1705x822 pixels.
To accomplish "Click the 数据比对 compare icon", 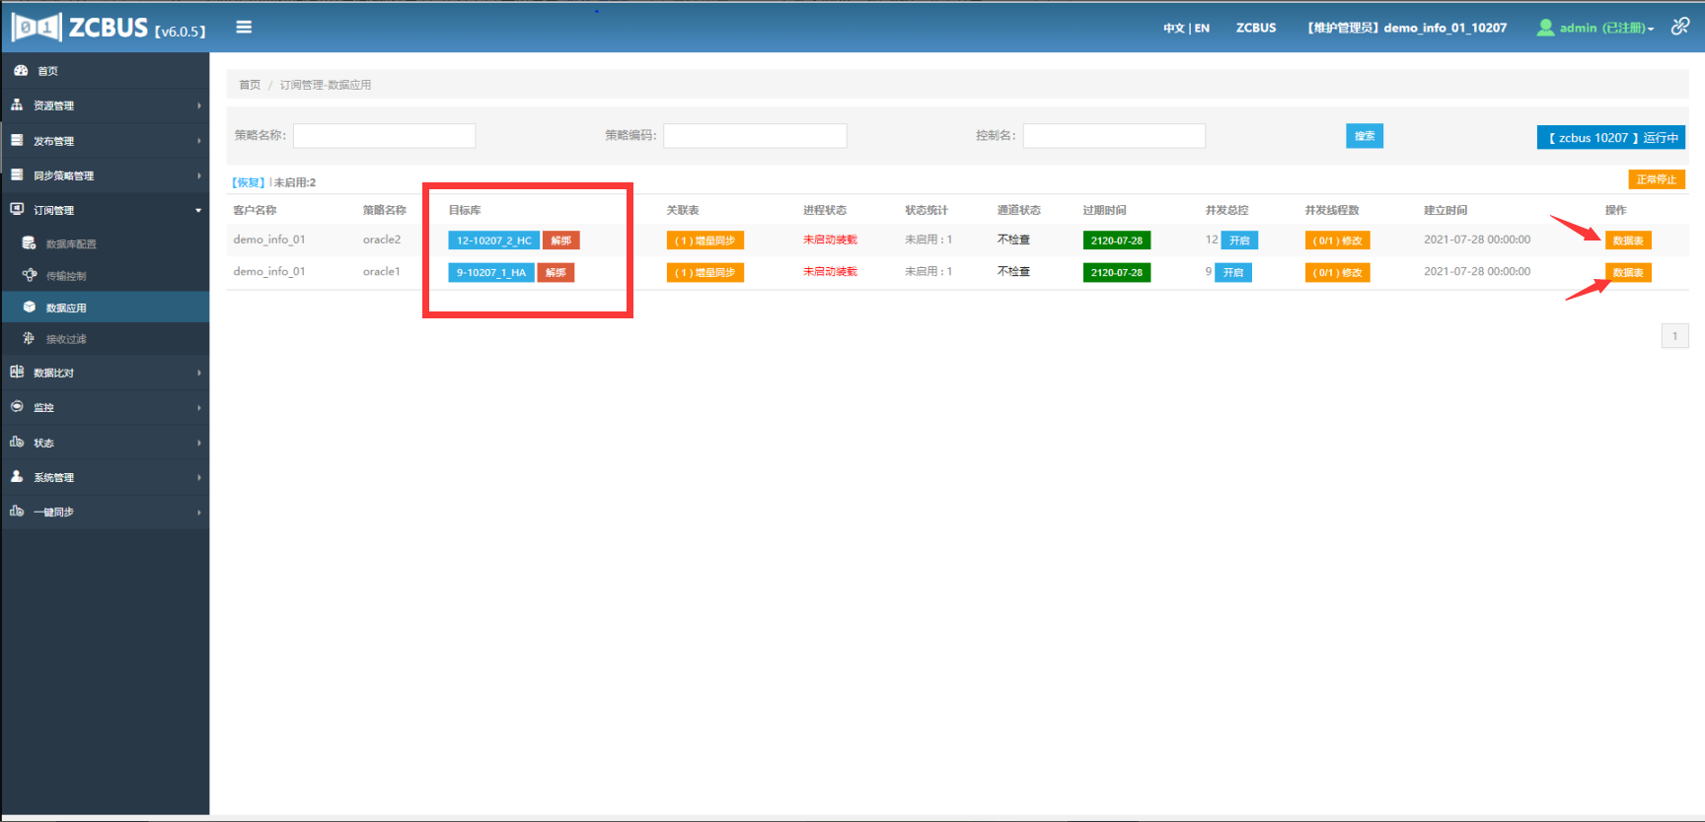I will (17, 373).
